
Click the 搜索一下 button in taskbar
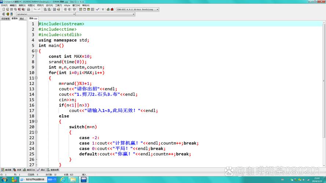[x=52, y=179]
